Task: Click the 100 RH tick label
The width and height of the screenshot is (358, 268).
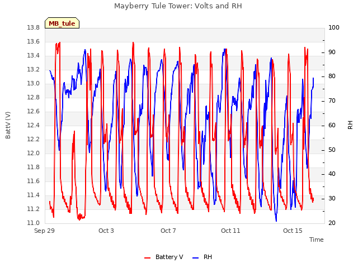Action: pos(334,27)
